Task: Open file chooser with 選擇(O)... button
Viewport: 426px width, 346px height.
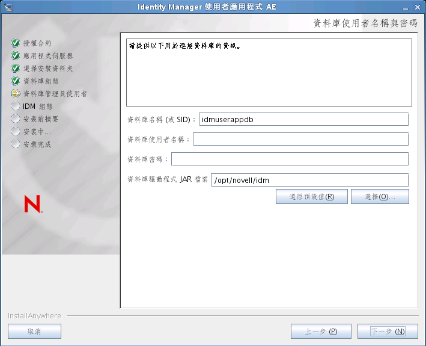Action: point(380,196)
